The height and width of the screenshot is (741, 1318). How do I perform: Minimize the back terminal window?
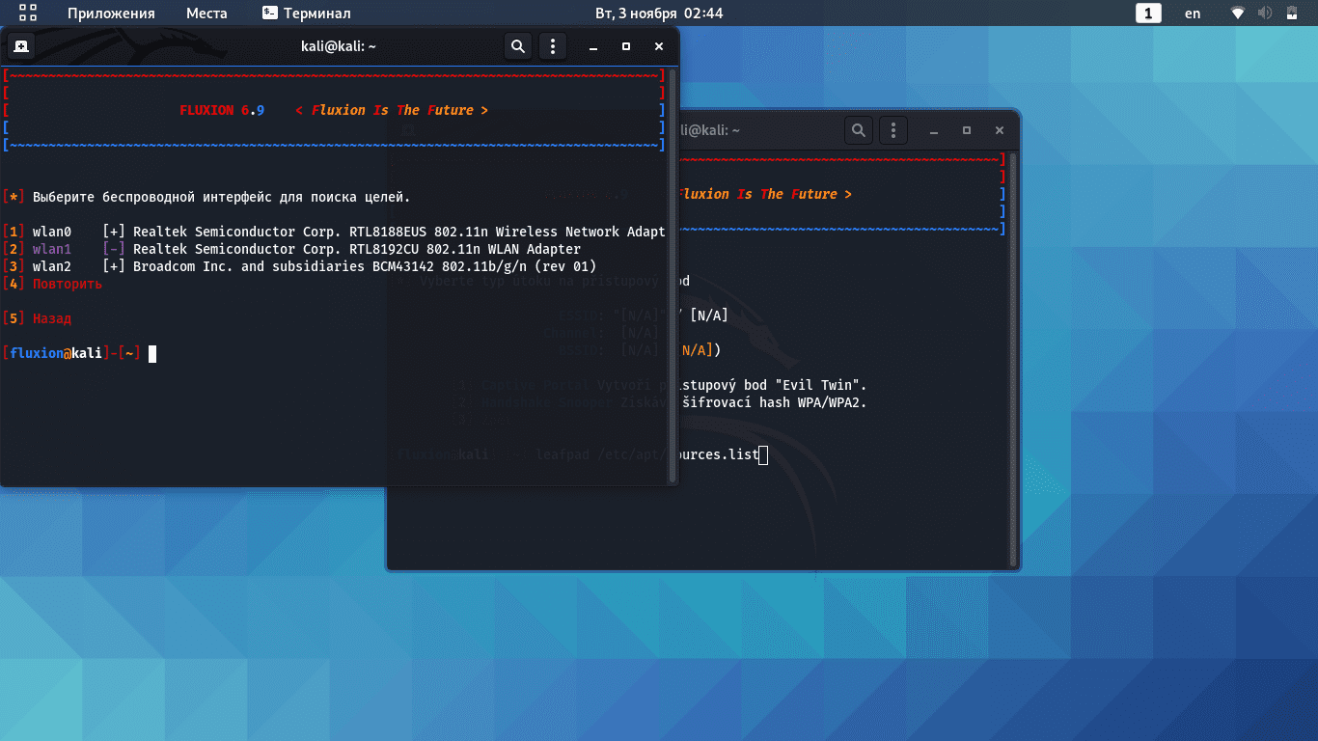(x=934, y=130)
